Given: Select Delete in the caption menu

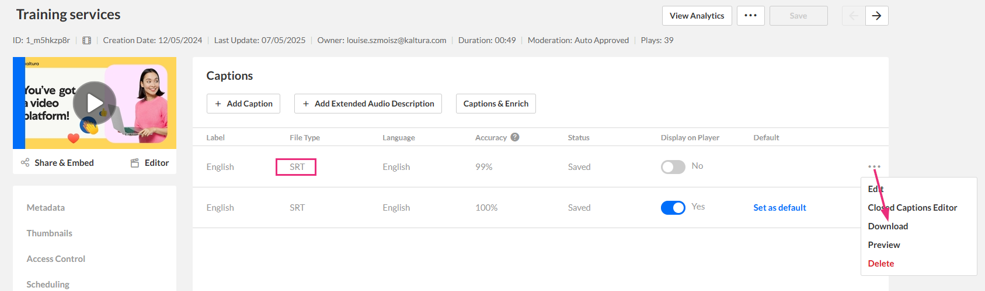Looking at the screenshot, I should coord(880,264).
